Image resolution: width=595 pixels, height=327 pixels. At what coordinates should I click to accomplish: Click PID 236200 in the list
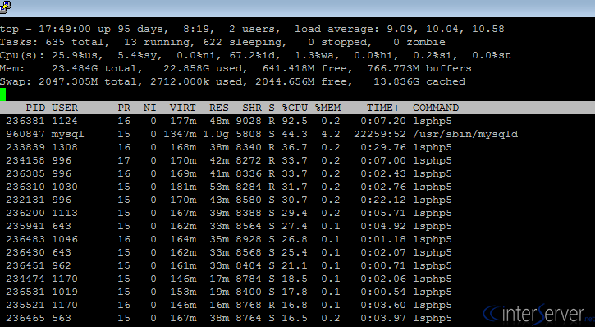(x=25, y=213)
